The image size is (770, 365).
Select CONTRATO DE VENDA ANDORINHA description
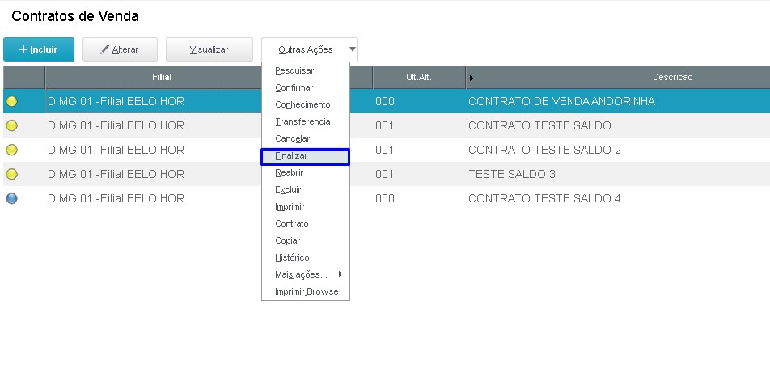[562, 102]
